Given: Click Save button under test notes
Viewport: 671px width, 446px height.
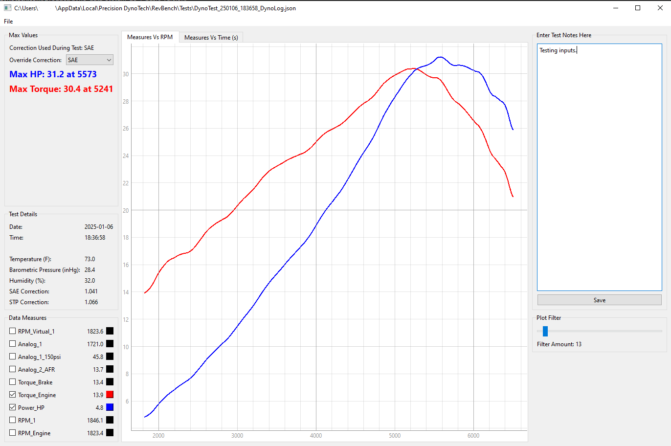Looking at the screenshot, I should [600, 300].
